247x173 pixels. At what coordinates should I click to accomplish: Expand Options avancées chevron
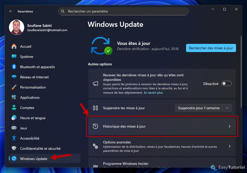click(x=229, y=146)
